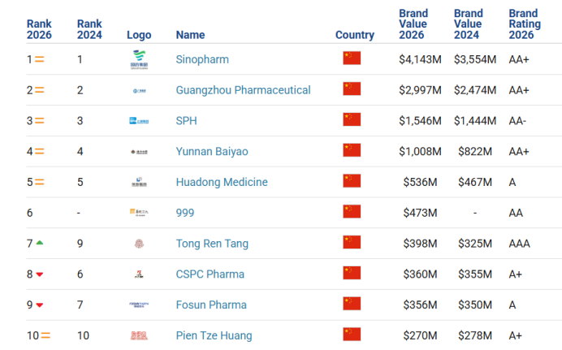The width and height of the screenshot is (562, 350).
Task: Click the Sinopharm logo icon
Action: point(139,59)
